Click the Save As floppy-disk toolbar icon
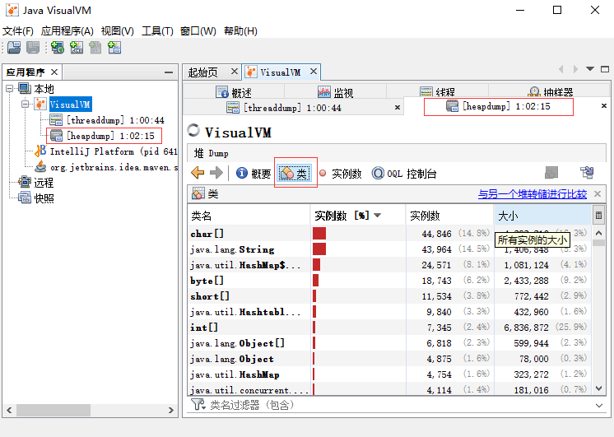This screenshot has width=614, height=437. (33, 48)
